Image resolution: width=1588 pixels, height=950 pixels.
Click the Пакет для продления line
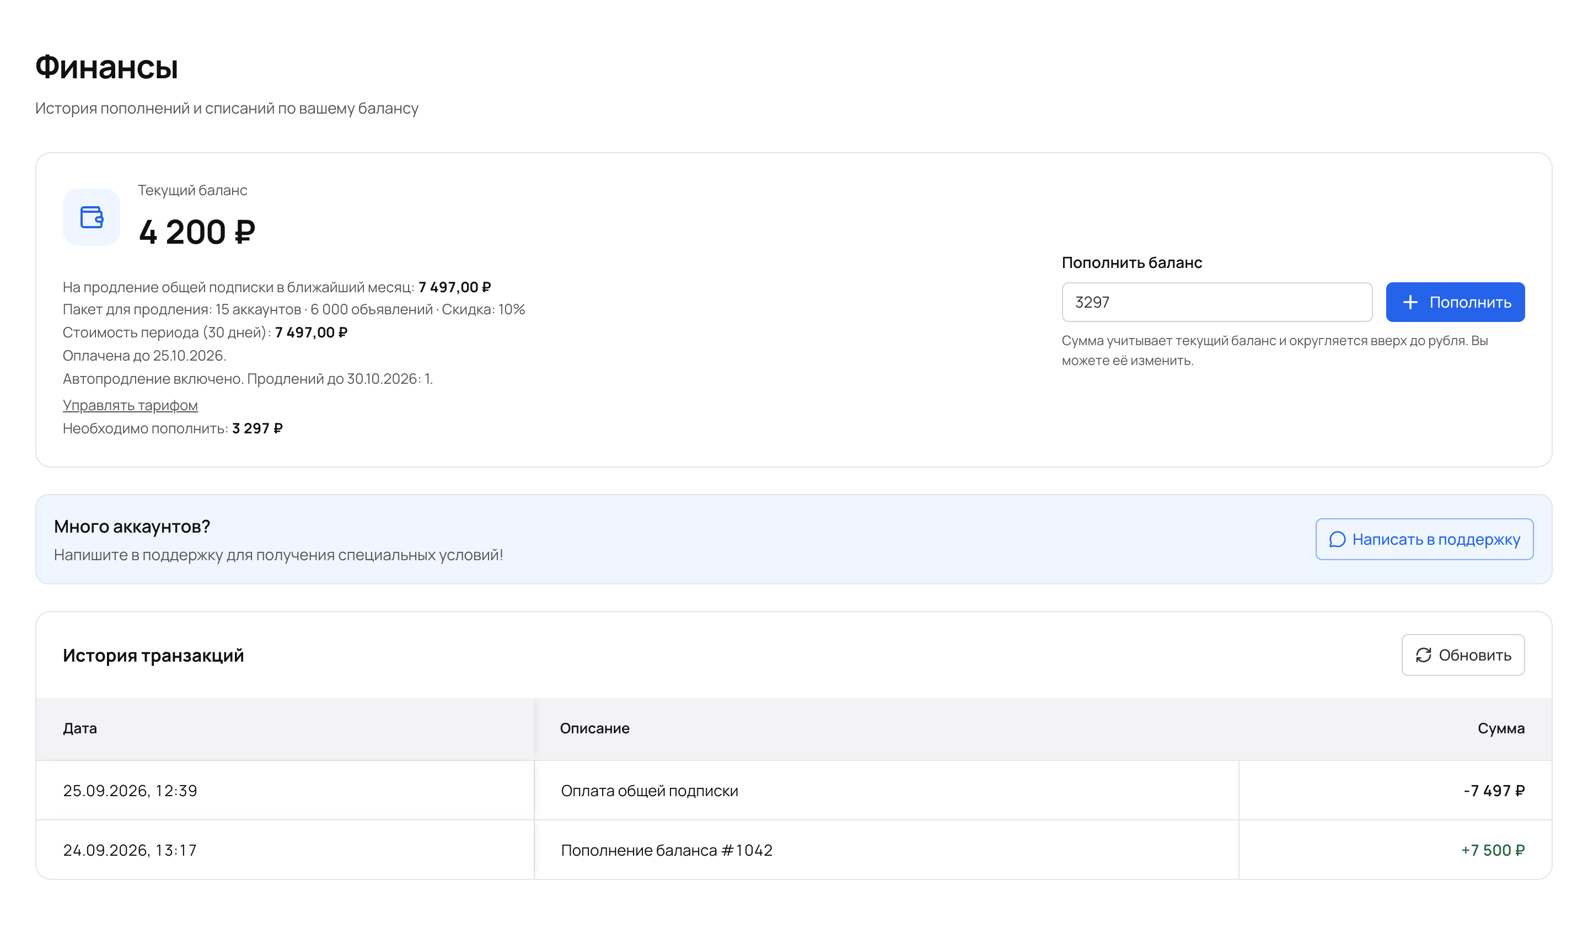pos(294,309)
